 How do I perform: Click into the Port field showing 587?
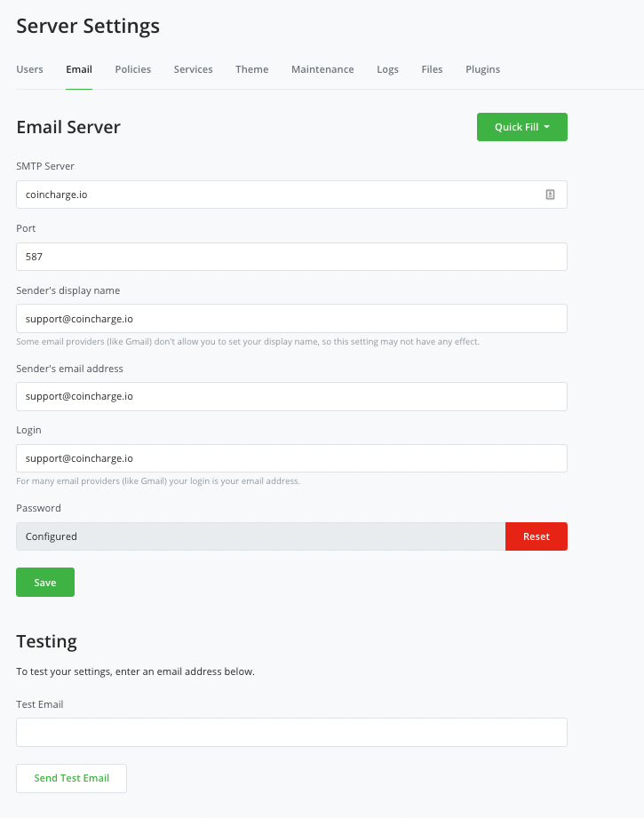[x=291, y=257]
